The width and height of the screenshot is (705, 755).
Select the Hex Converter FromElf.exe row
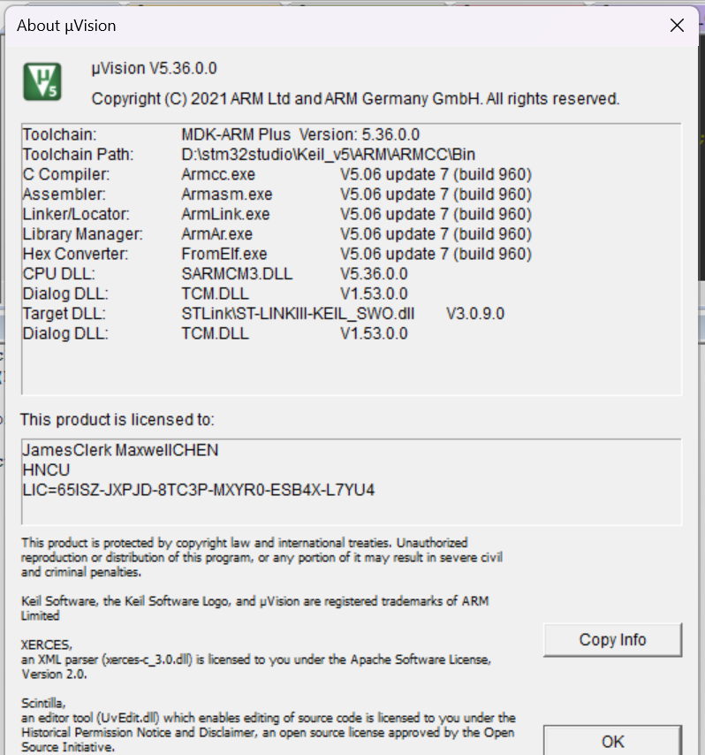click(x=277, y=254)
